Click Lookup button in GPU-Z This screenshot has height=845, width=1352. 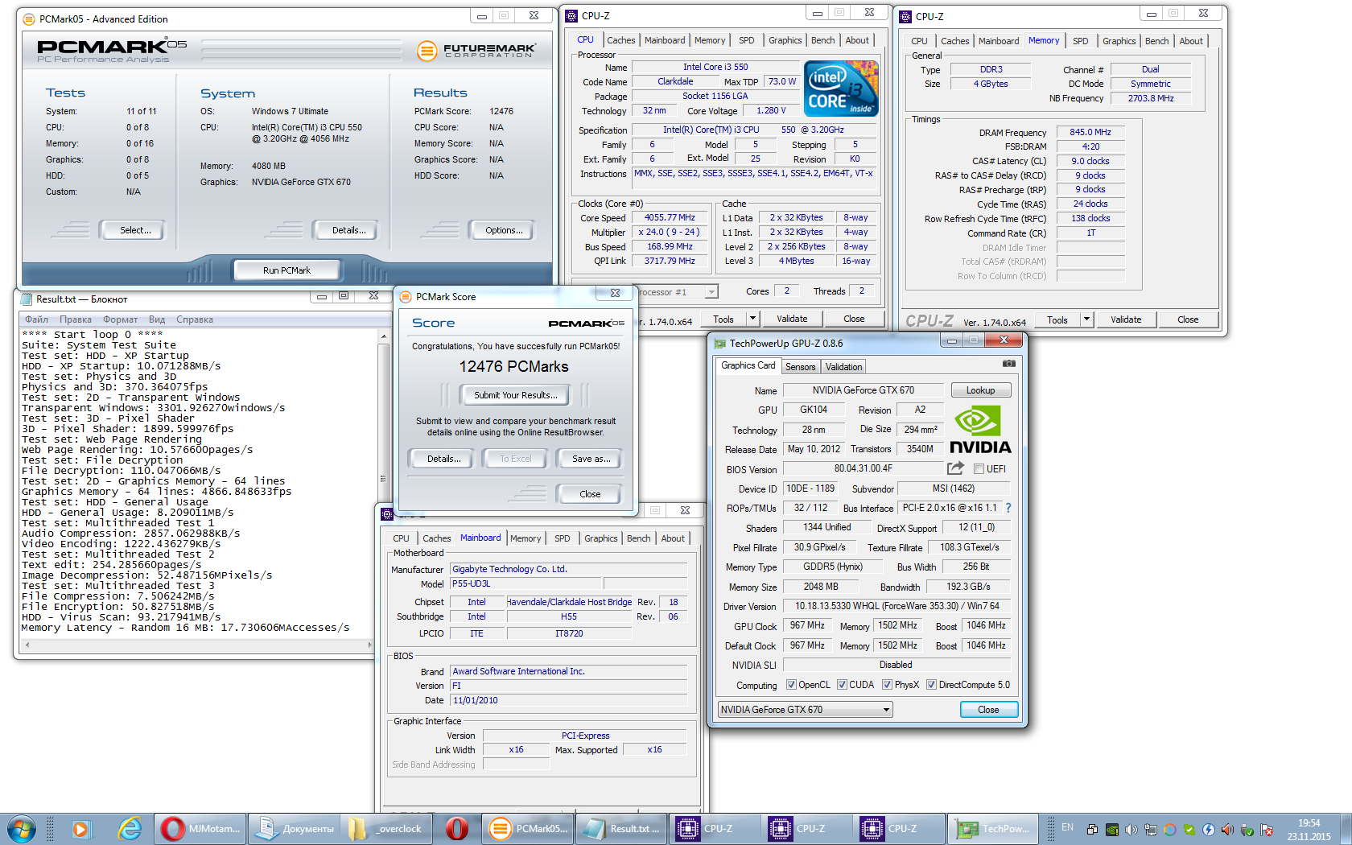tap(980, 390)
